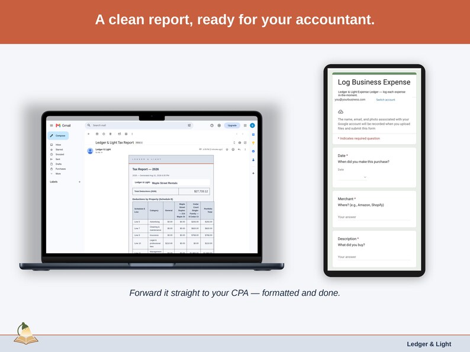
Task: Create new label with plus icon
Action: (79, 182)
